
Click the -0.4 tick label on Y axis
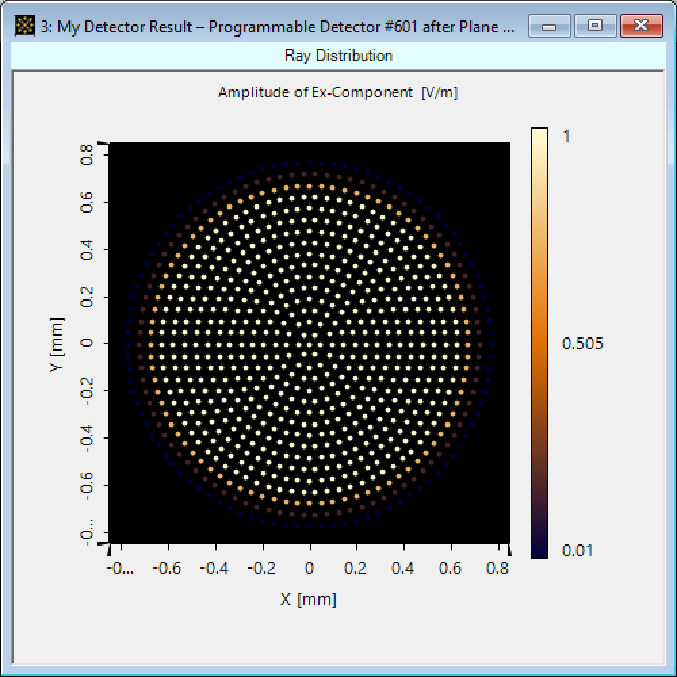coord(86,438)
